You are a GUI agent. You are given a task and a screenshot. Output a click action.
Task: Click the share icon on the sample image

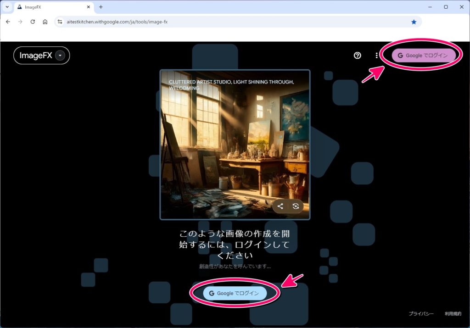coord(280,206)
